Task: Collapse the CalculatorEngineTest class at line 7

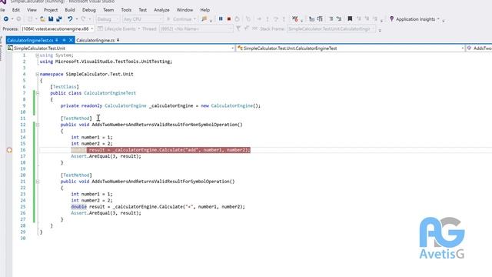Action: [38, 93]
